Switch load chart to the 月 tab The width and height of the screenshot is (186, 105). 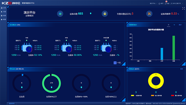169,25
